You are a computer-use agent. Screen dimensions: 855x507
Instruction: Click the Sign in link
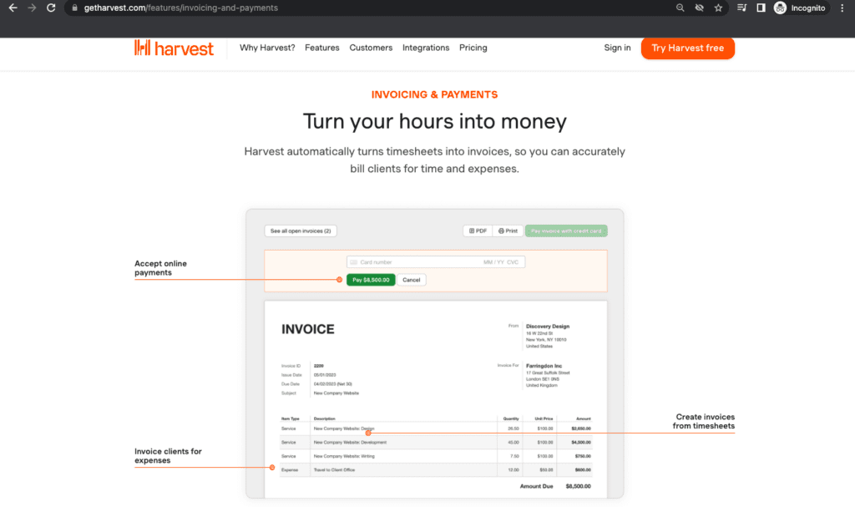point(617,48)
